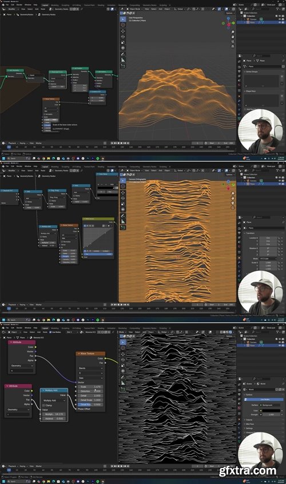
Task: Switch to Geometry Nodes workspace tab in middle screenshot
Action: [149, 166]
